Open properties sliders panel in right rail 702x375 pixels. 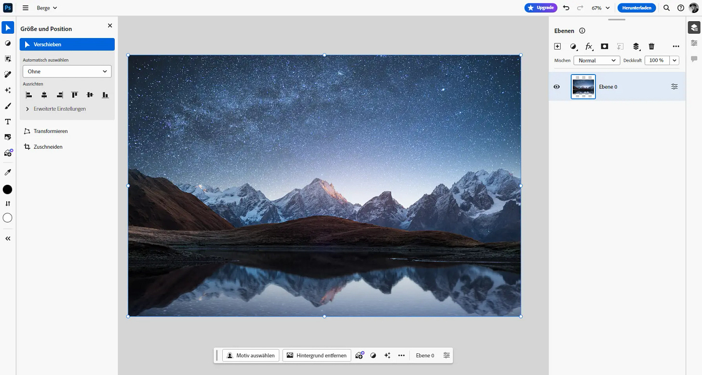coord(694,43)
